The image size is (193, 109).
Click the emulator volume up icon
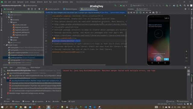coord(131,12)
